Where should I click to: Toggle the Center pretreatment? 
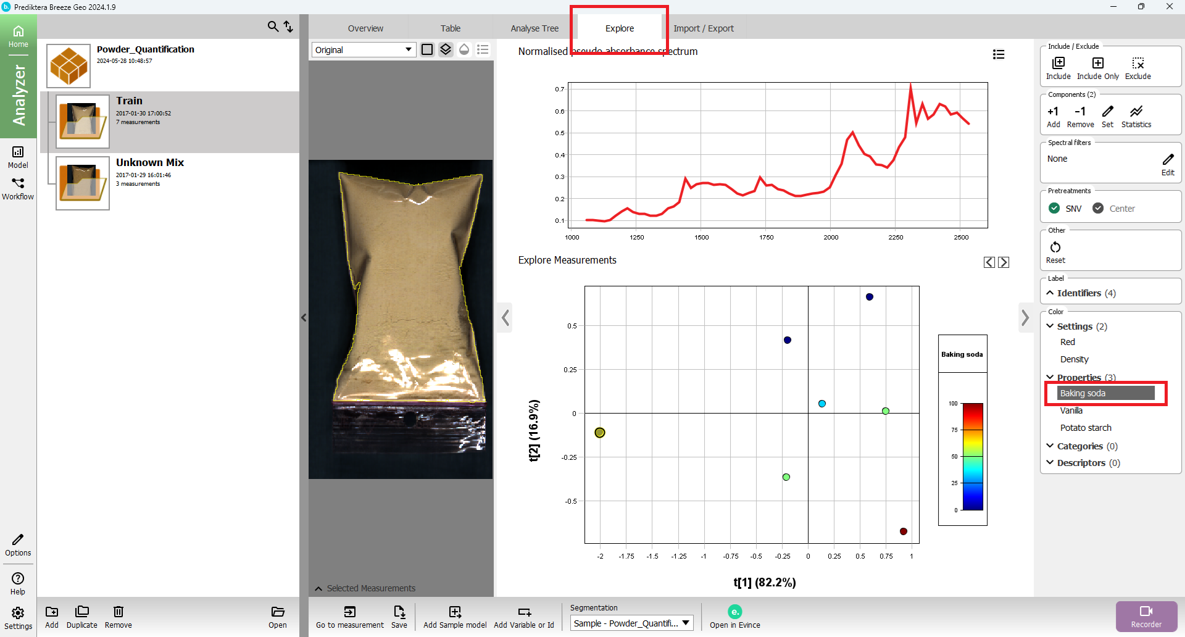click(1098, 209)
